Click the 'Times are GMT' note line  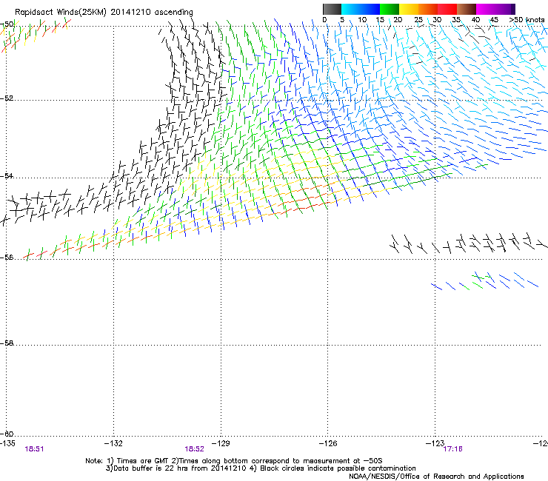[234, 461]
